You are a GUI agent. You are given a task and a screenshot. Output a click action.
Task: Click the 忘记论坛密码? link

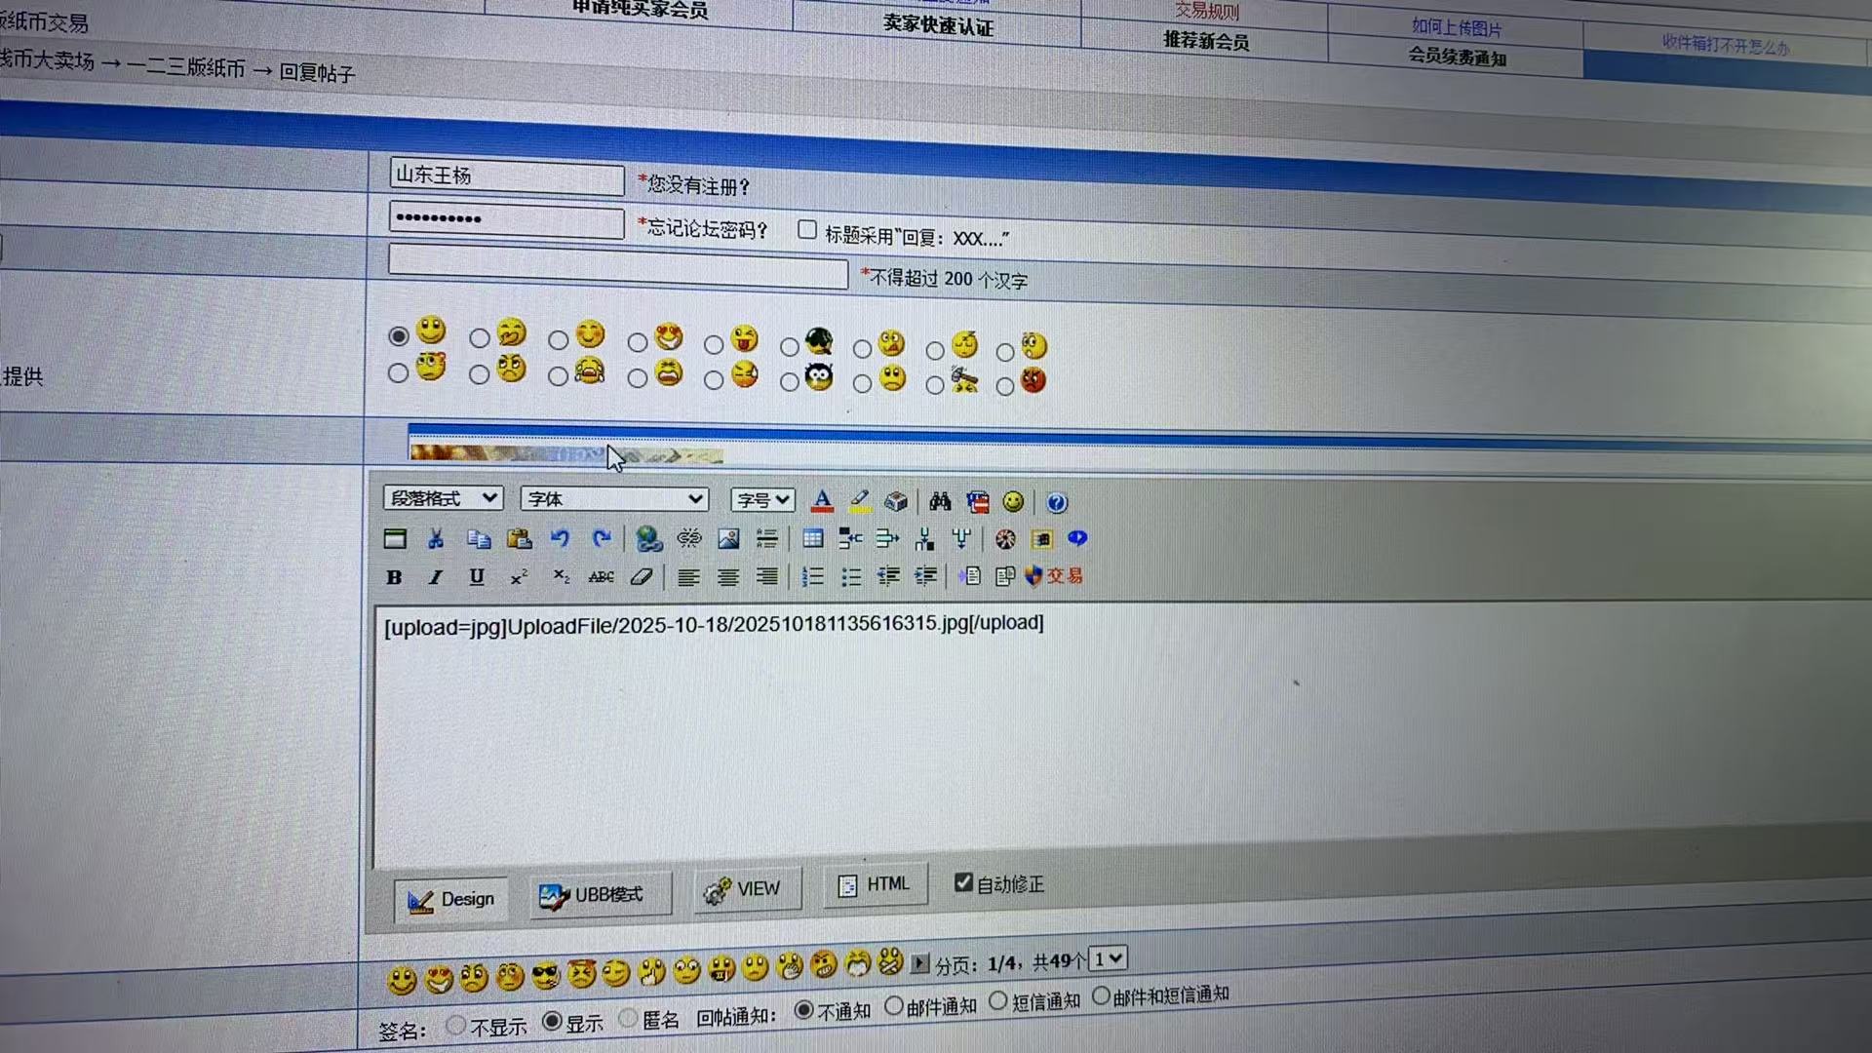pos(706,229)
